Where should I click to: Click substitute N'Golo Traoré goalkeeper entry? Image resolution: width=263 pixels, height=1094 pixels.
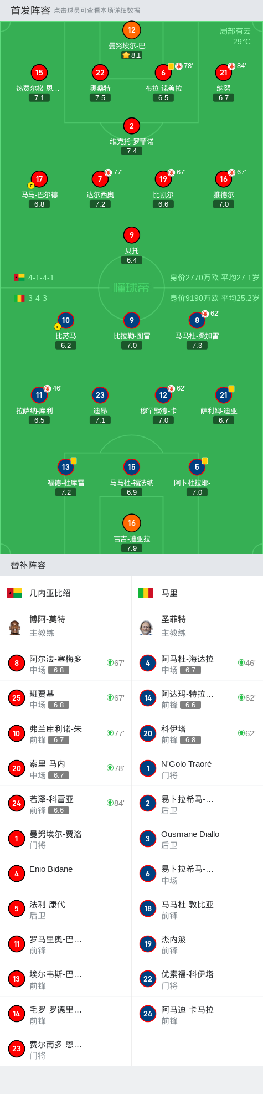coord(197,769)
